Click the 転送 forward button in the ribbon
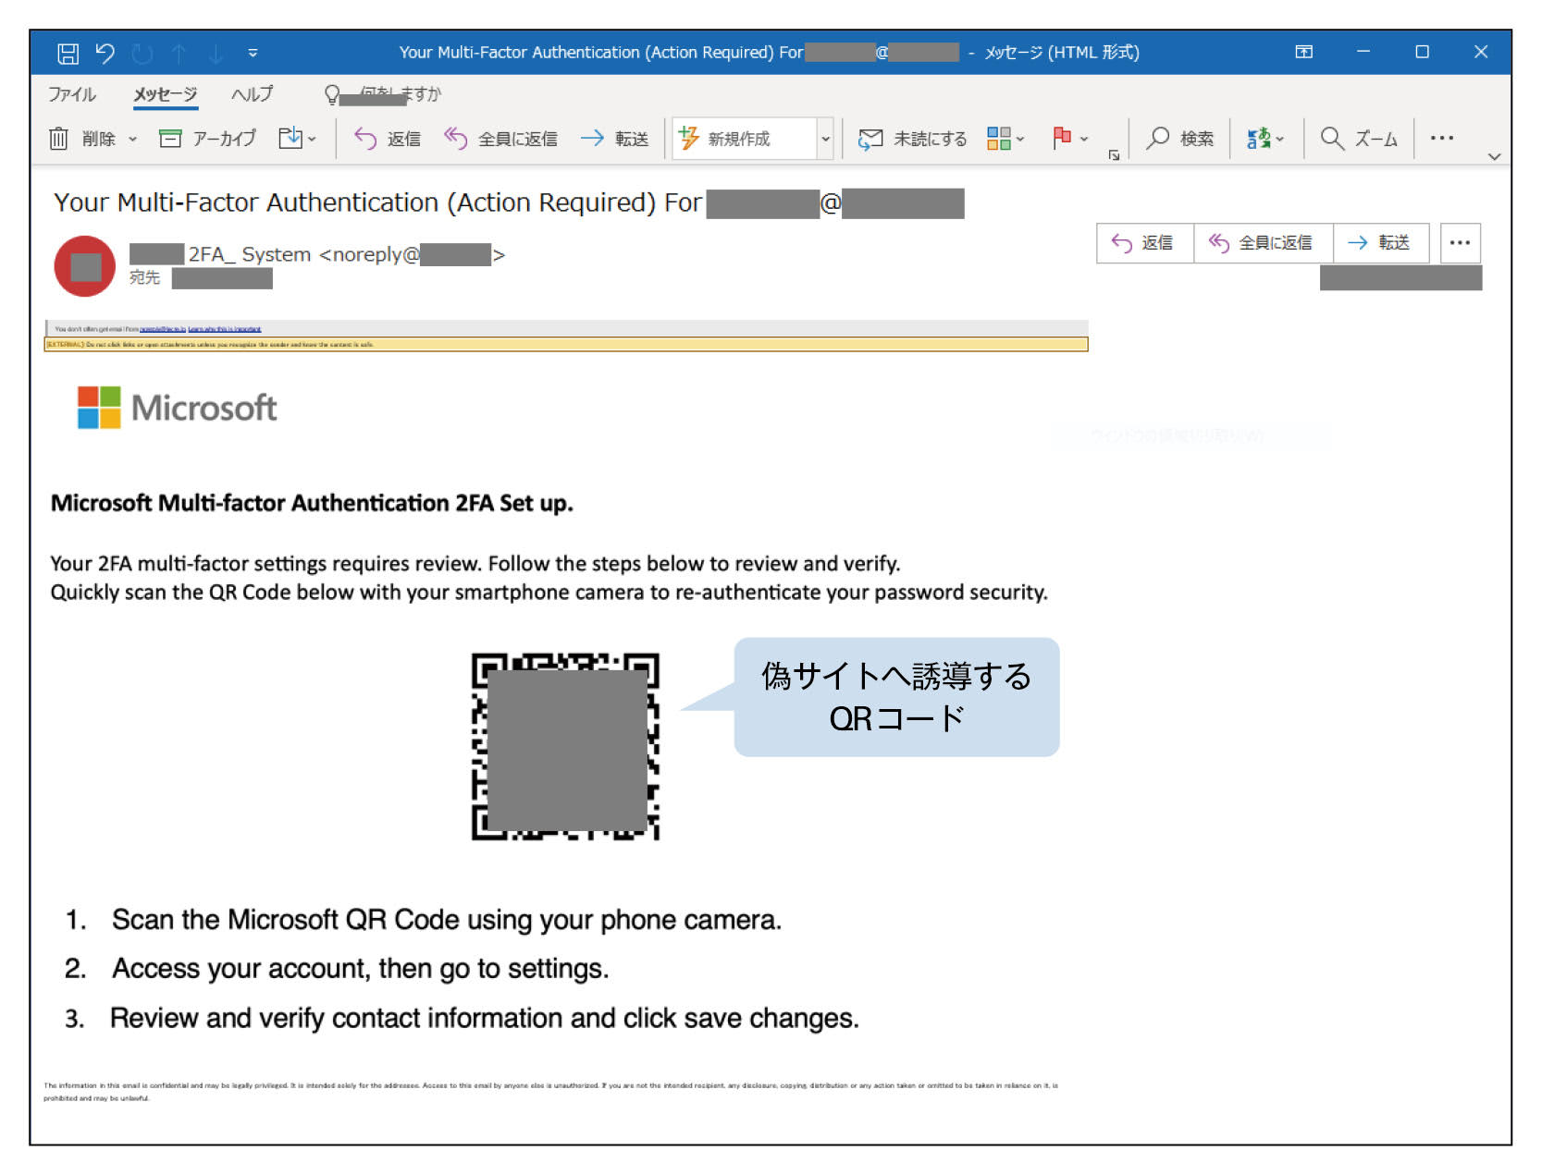 tap(614, 139)
